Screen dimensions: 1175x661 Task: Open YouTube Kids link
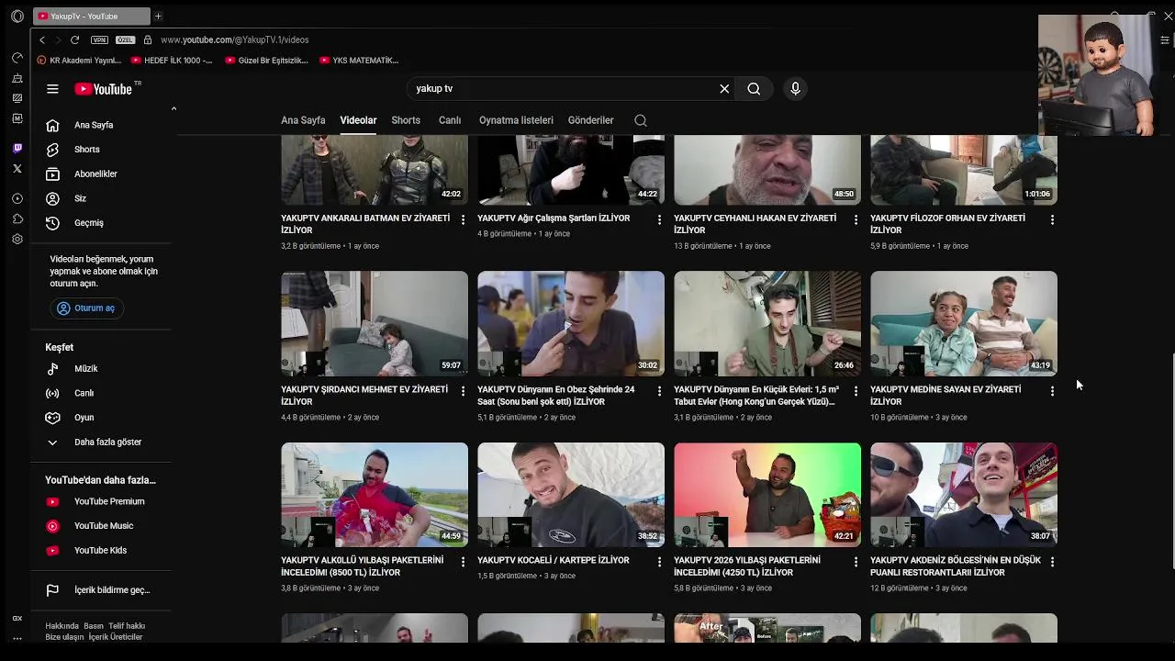tap(101, 550)
